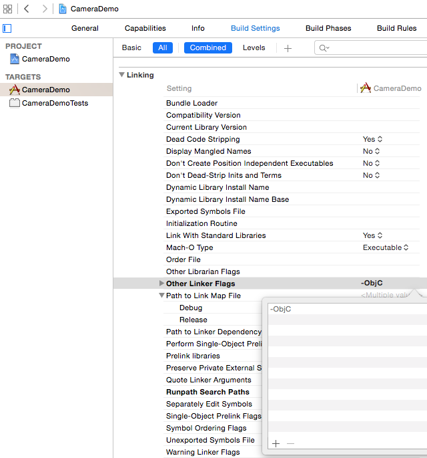Change Display Mangled Names value
The image size is (427, 458).
[x=372, y=151]
